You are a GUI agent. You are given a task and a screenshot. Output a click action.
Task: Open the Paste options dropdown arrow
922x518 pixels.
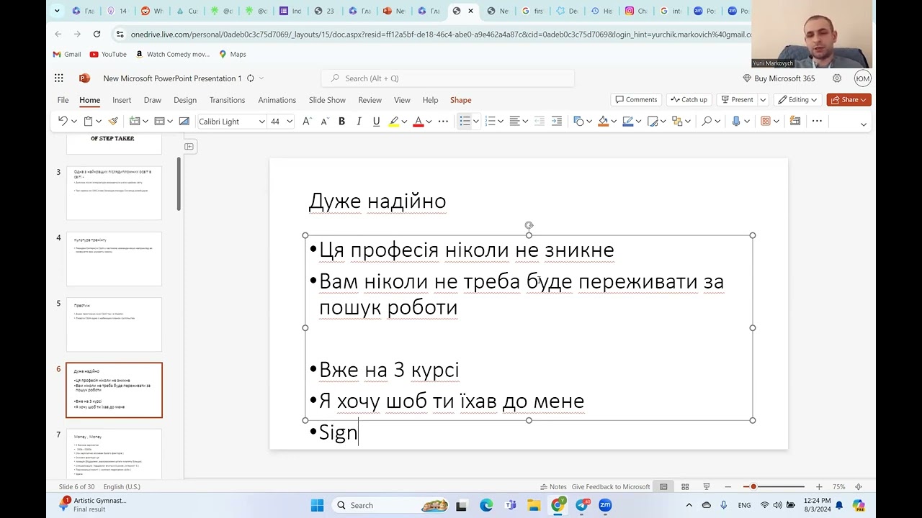pyautogui.click(x=99, y=122)
